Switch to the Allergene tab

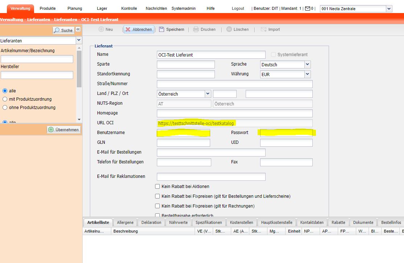125,222
